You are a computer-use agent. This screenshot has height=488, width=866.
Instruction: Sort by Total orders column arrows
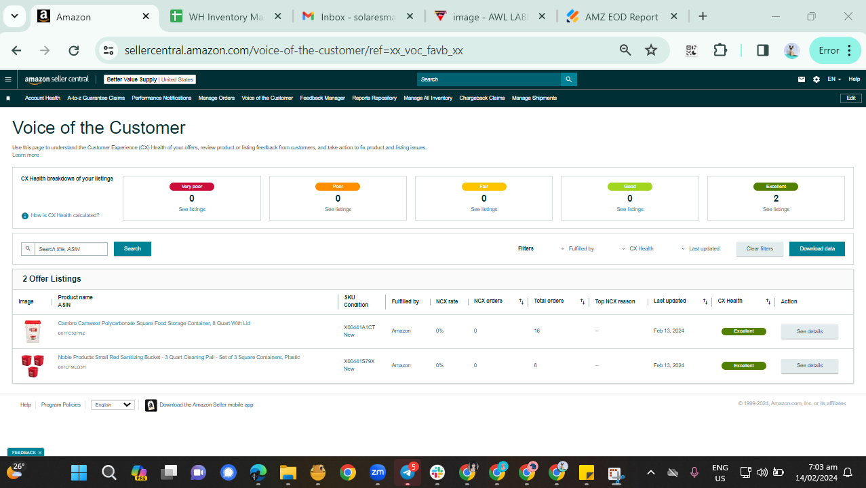pyautogui.click(x=583, y=301)
